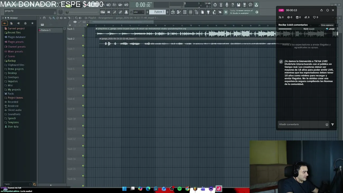Open the project picker files icon

(202, 12)
